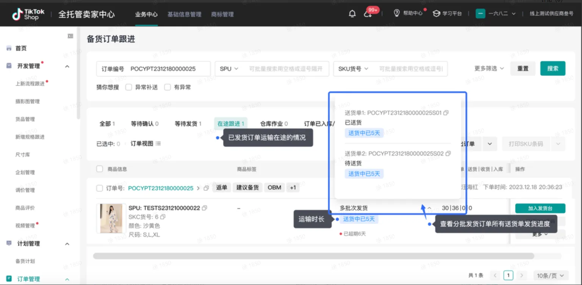582x285 pixels.
Task: Collapse the 开发管理 sidebar section
Action: tap(67, 66)
